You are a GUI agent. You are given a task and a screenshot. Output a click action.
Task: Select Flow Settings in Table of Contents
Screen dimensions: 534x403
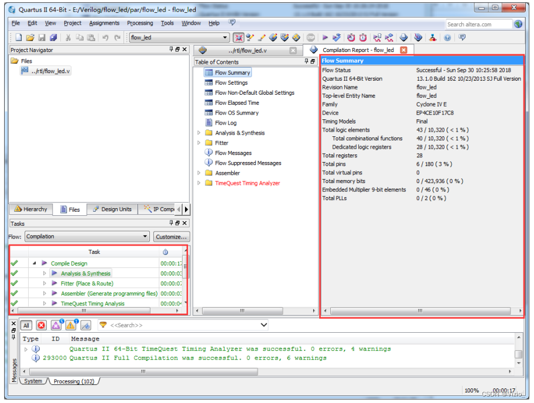point(231,82)
